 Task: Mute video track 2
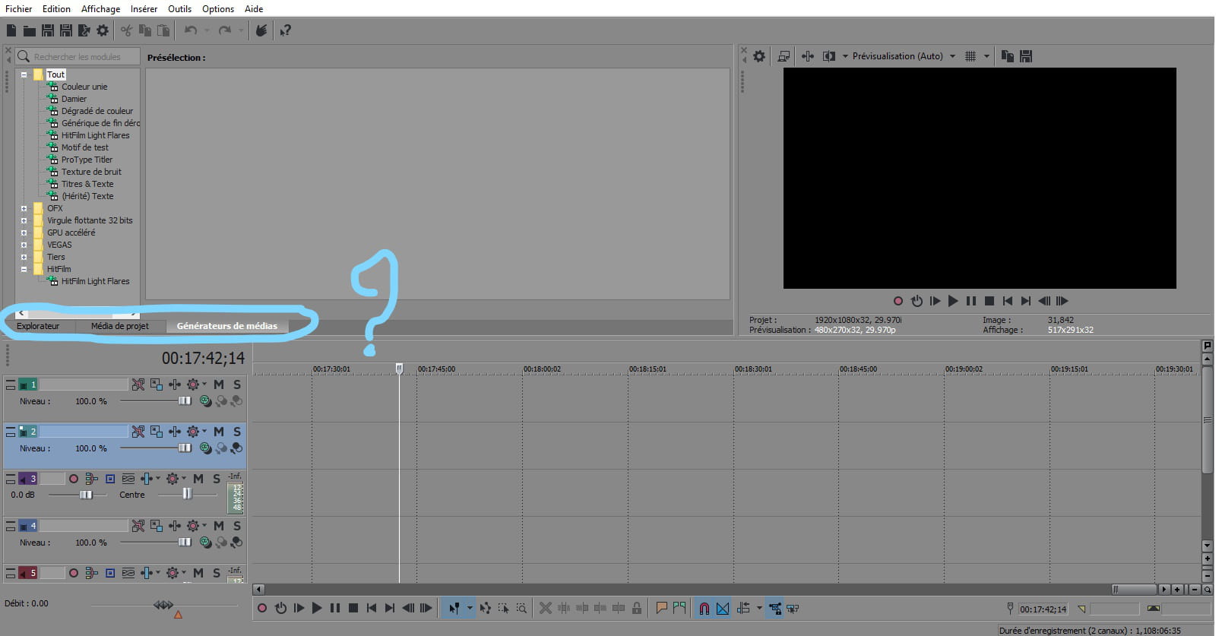tap(219, 432)
